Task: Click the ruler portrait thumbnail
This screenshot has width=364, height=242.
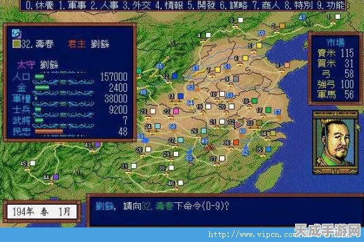Action: tap(336, 143)
